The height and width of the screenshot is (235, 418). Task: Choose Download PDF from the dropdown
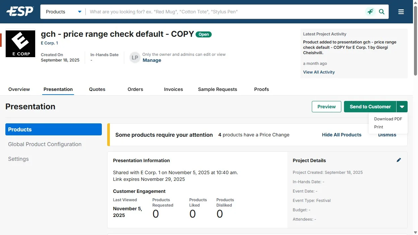[x=388, y=119]
